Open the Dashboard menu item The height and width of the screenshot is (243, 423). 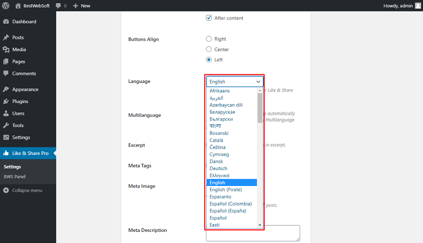(x=28, y=22)
